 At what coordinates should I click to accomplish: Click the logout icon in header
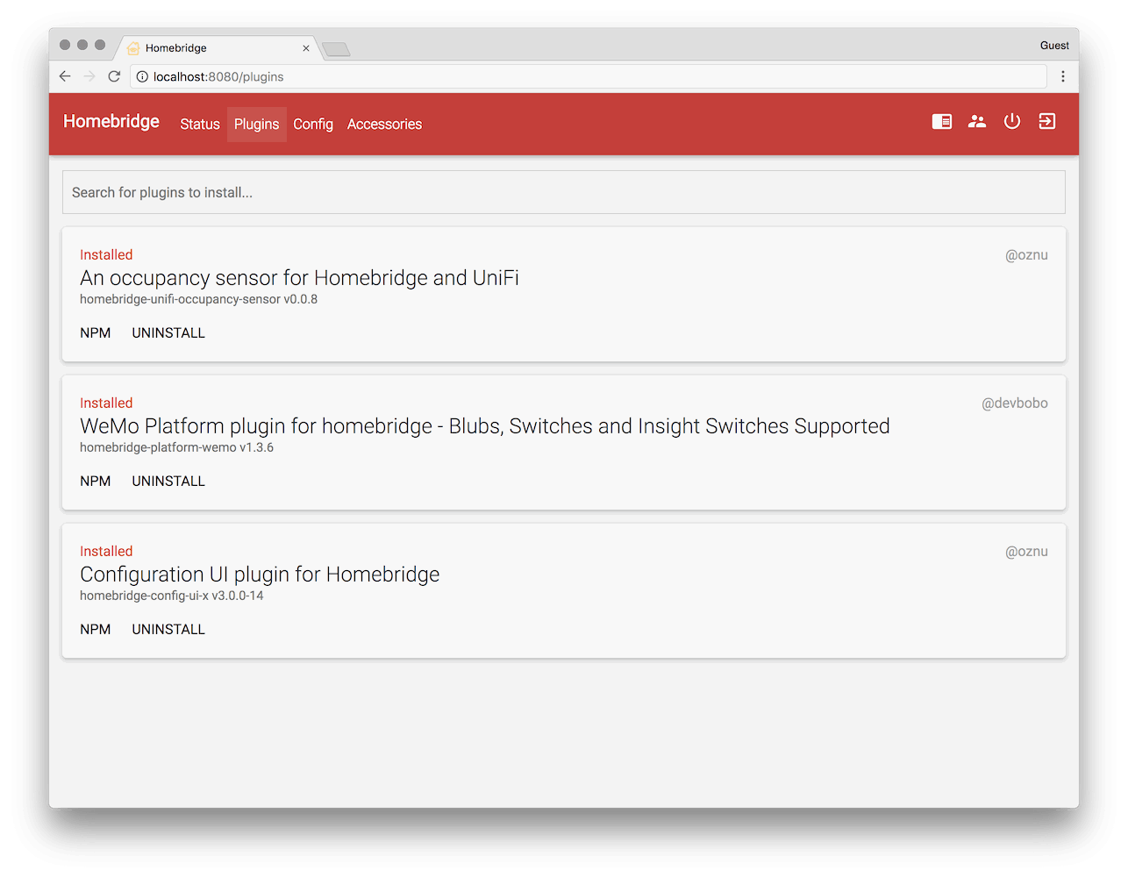coord(1047,122)
